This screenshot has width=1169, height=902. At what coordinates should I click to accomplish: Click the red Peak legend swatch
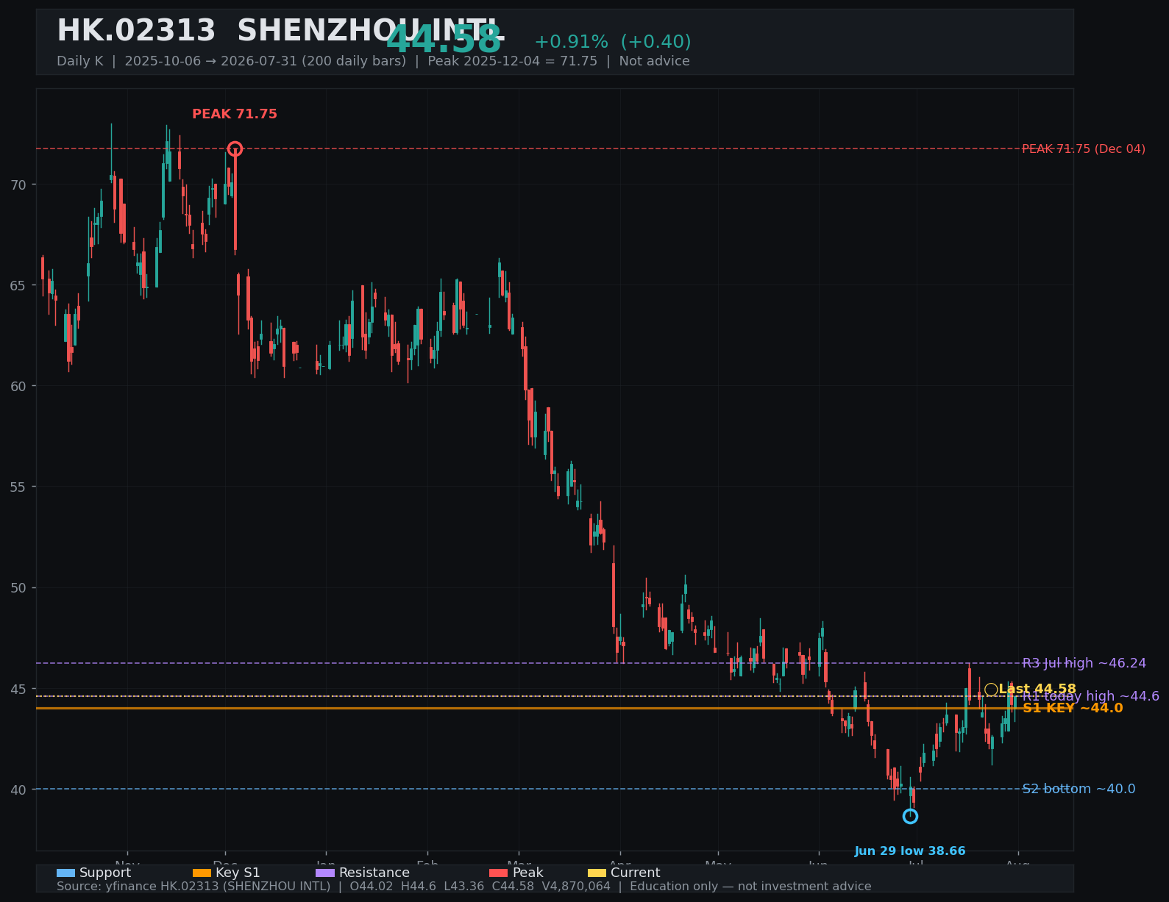(x=499, y=873)
